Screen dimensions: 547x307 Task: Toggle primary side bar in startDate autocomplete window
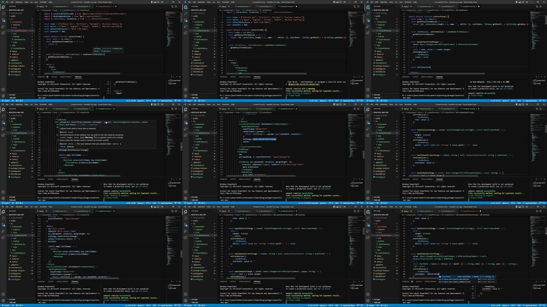click(517, 207)
